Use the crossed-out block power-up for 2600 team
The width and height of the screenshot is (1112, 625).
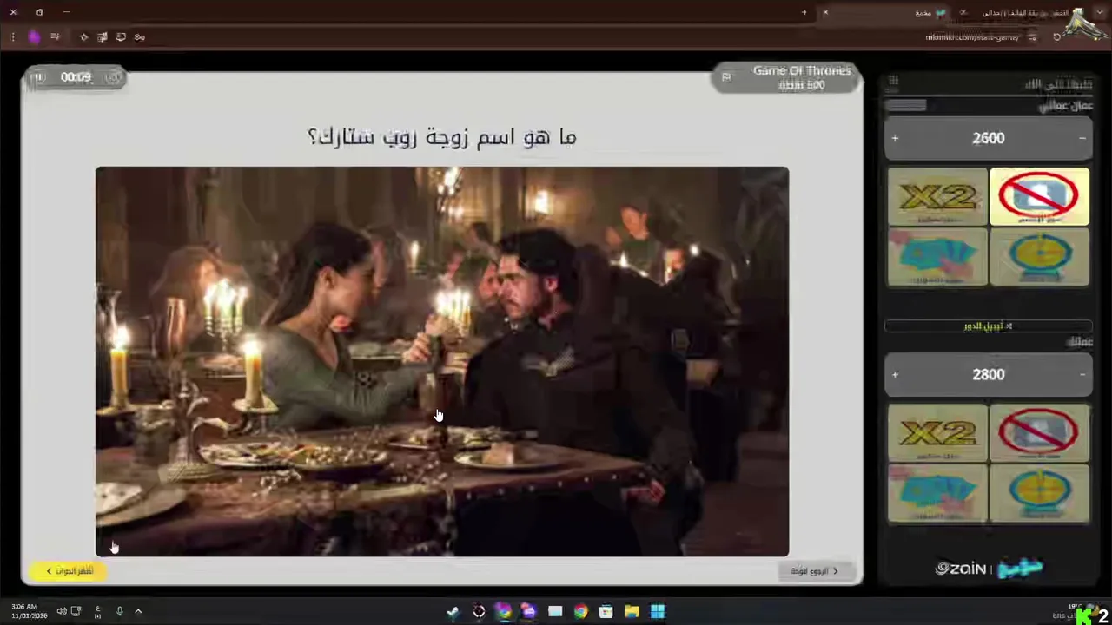pyautogui.click(x=1039, y=197)
